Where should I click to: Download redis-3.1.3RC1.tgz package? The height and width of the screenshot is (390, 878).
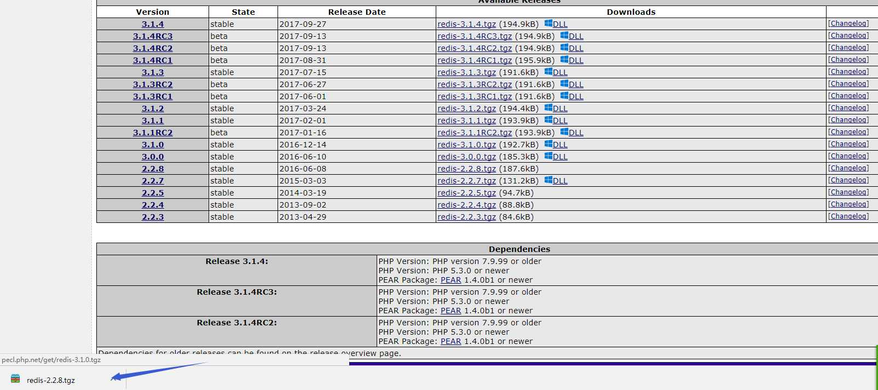[475, 96]
